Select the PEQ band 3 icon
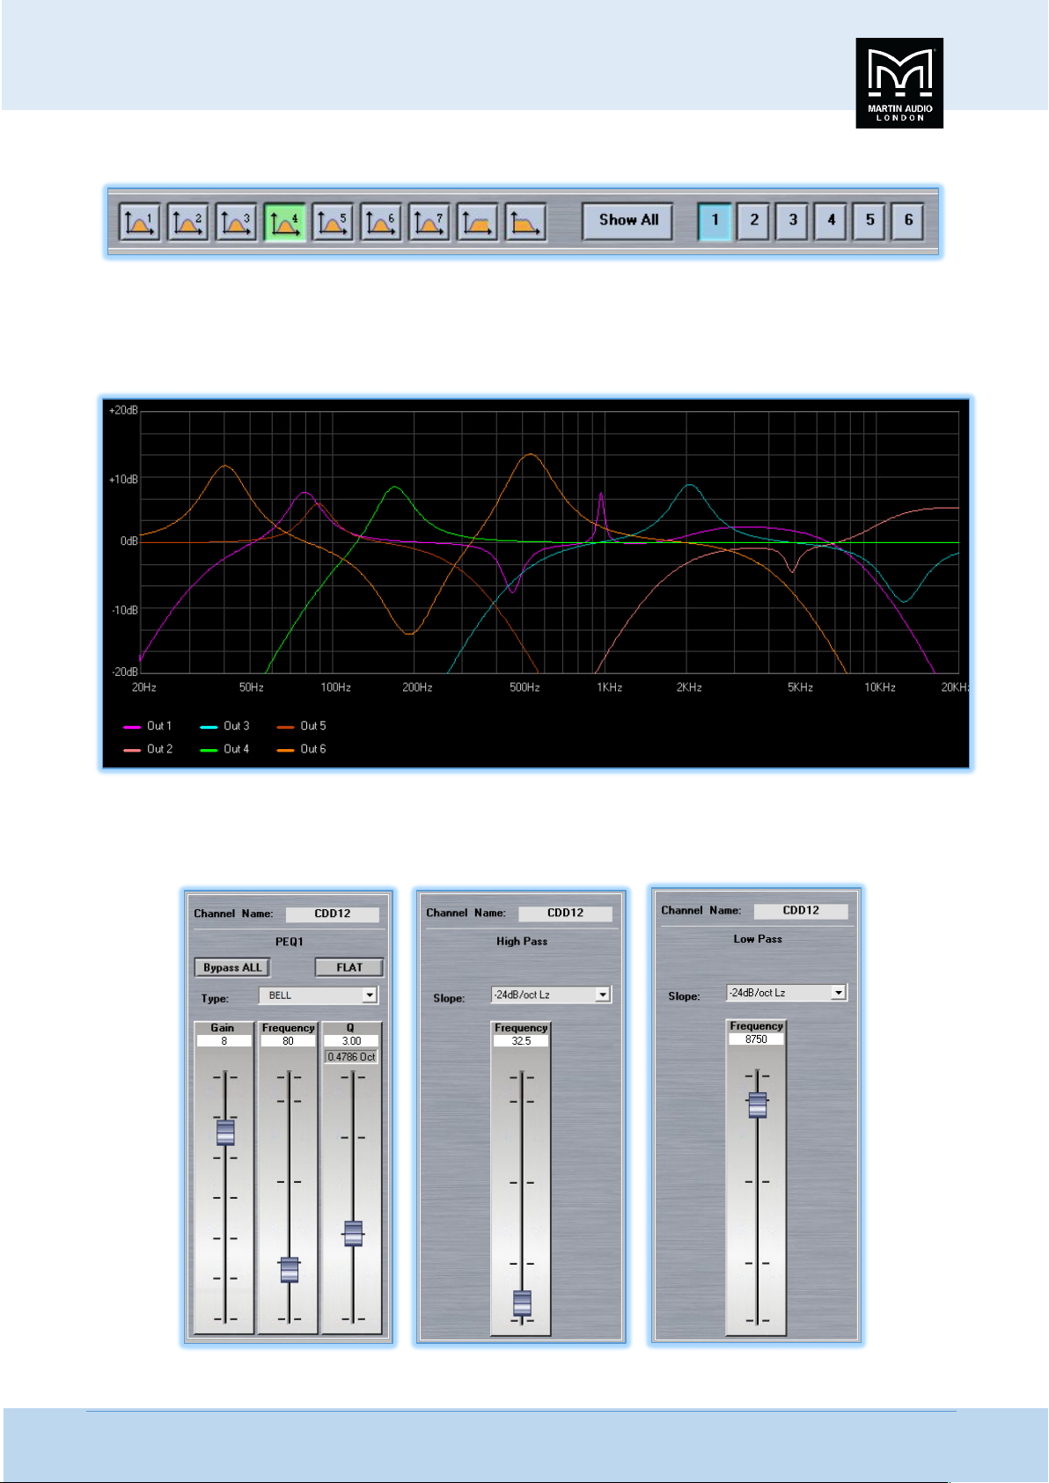Viewport: 1049px width, 1483px height. pyautogui.click(x=236, y=222)
